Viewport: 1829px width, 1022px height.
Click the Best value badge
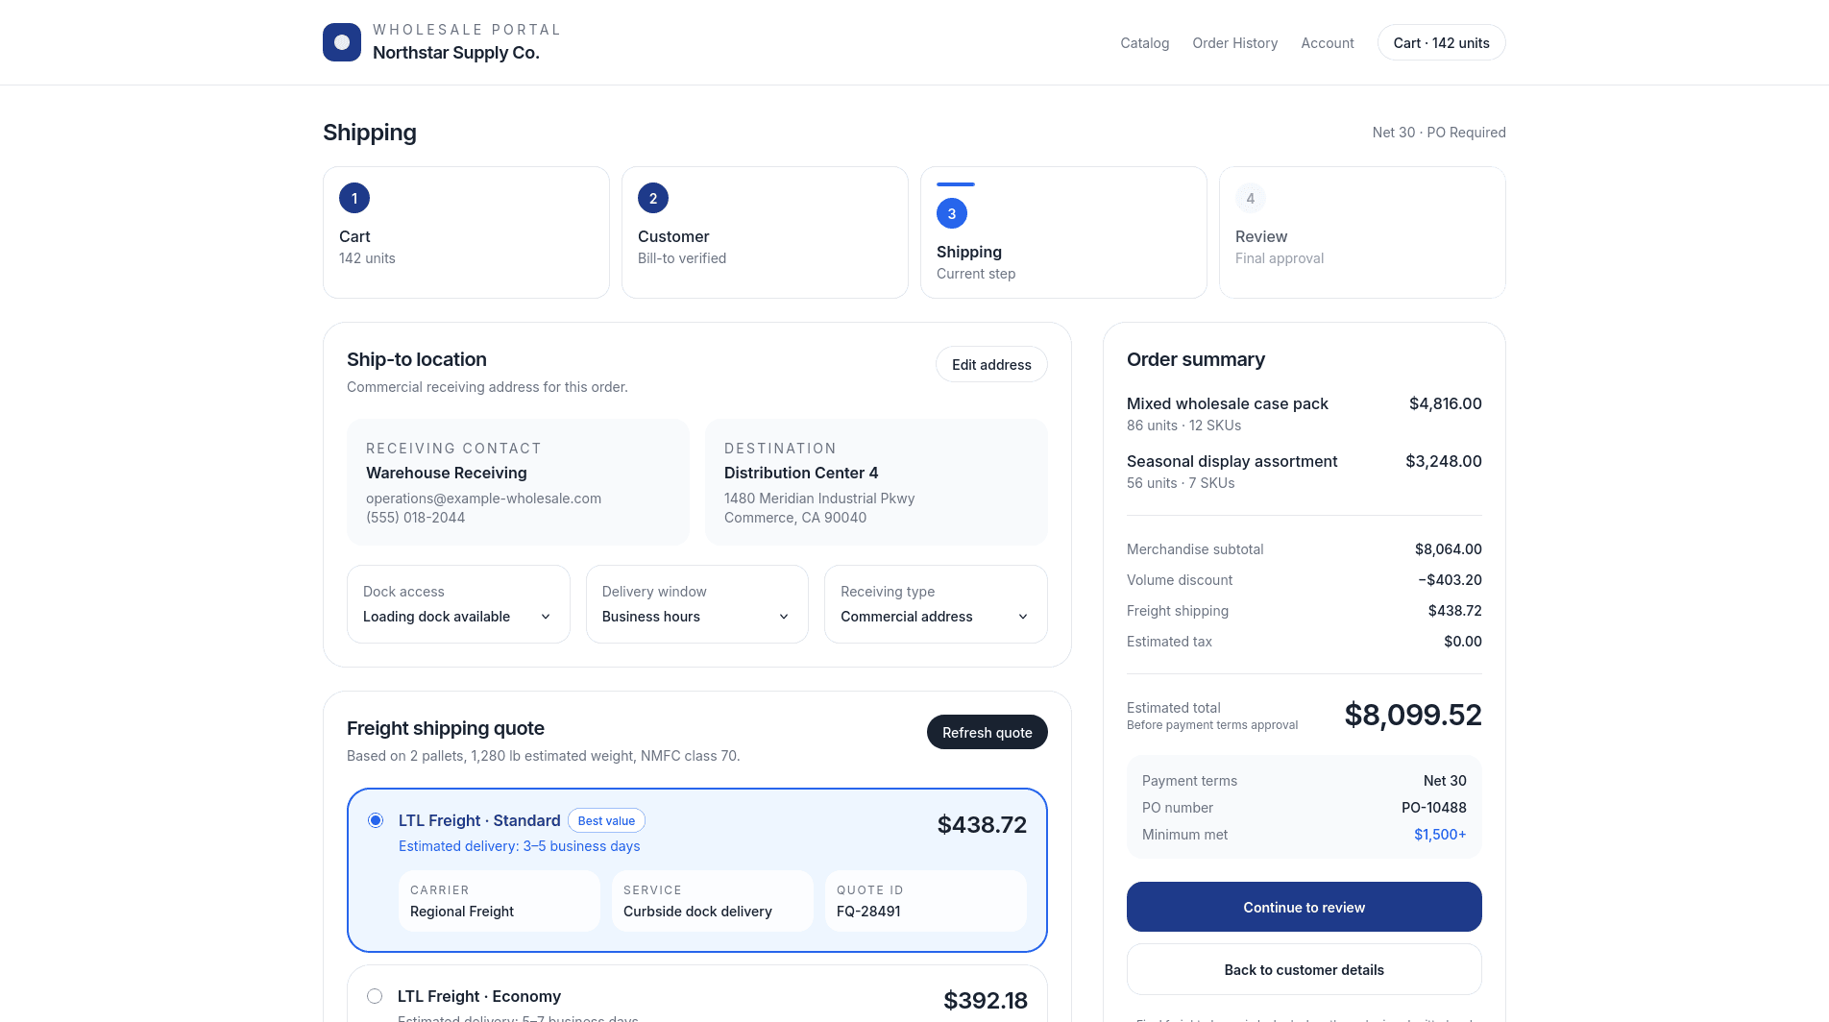[x=606, y=821]
